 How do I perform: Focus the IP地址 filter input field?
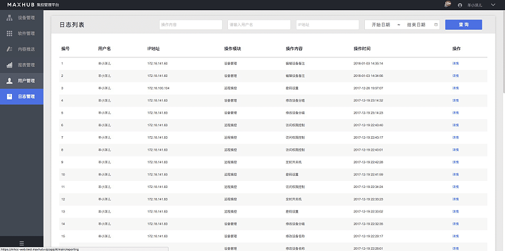tap(328, 25)
